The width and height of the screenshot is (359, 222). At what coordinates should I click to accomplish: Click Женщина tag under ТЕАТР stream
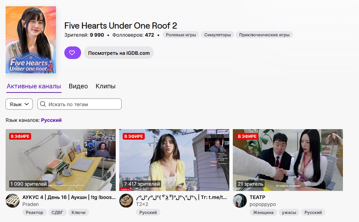[x=263, y=212]
